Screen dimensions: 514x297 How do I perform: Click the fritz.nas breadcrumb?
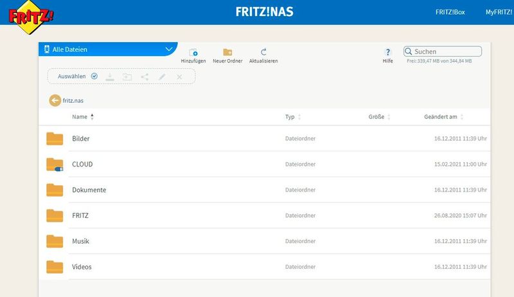click(73, 101)
